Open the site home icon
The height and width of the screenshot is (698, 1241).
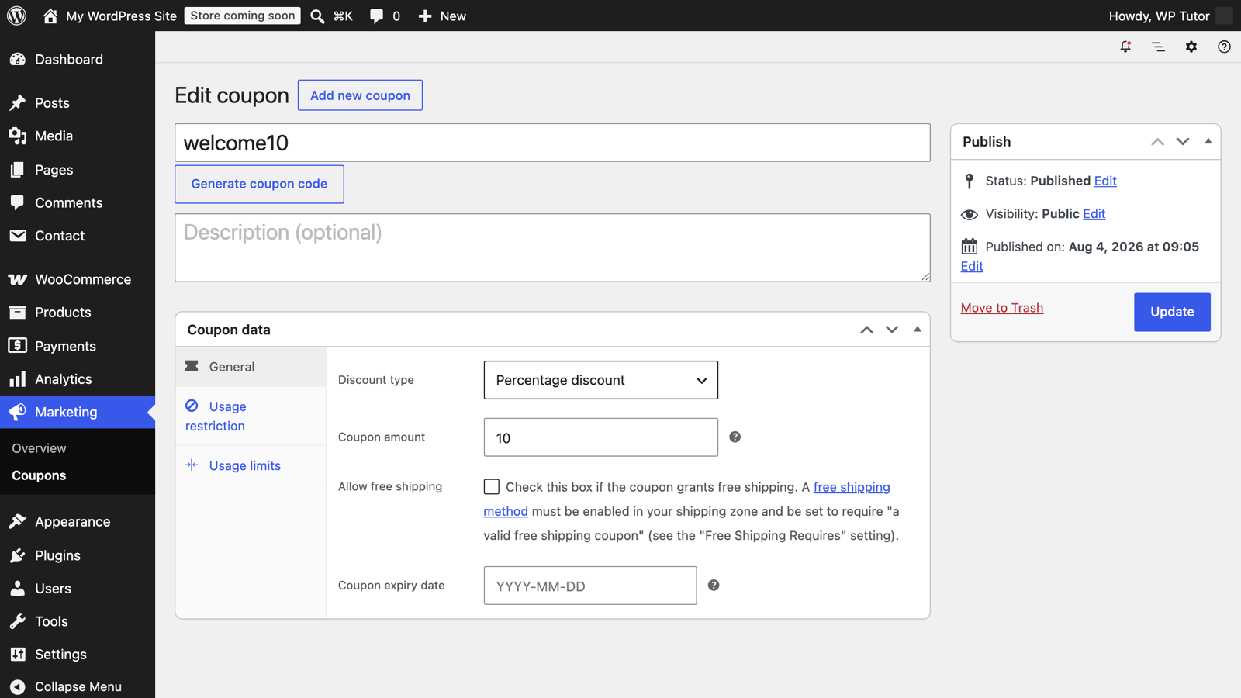(x=50, y=16)
